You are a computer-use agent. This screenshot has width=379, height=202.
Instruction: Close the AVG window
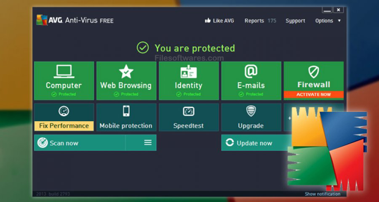click(339, 10)
